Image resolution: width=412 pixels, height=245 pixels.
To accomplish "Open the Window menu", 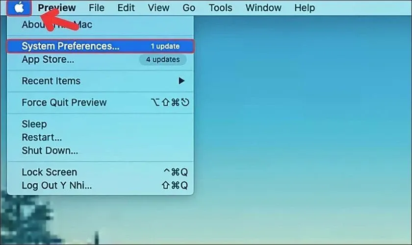I will pos(263,8).
